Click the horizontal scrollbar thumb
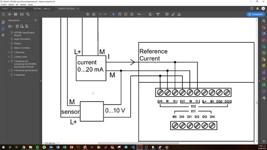Image resolution: width=267 pixels, height=150 pixels. tap(138, 143)
